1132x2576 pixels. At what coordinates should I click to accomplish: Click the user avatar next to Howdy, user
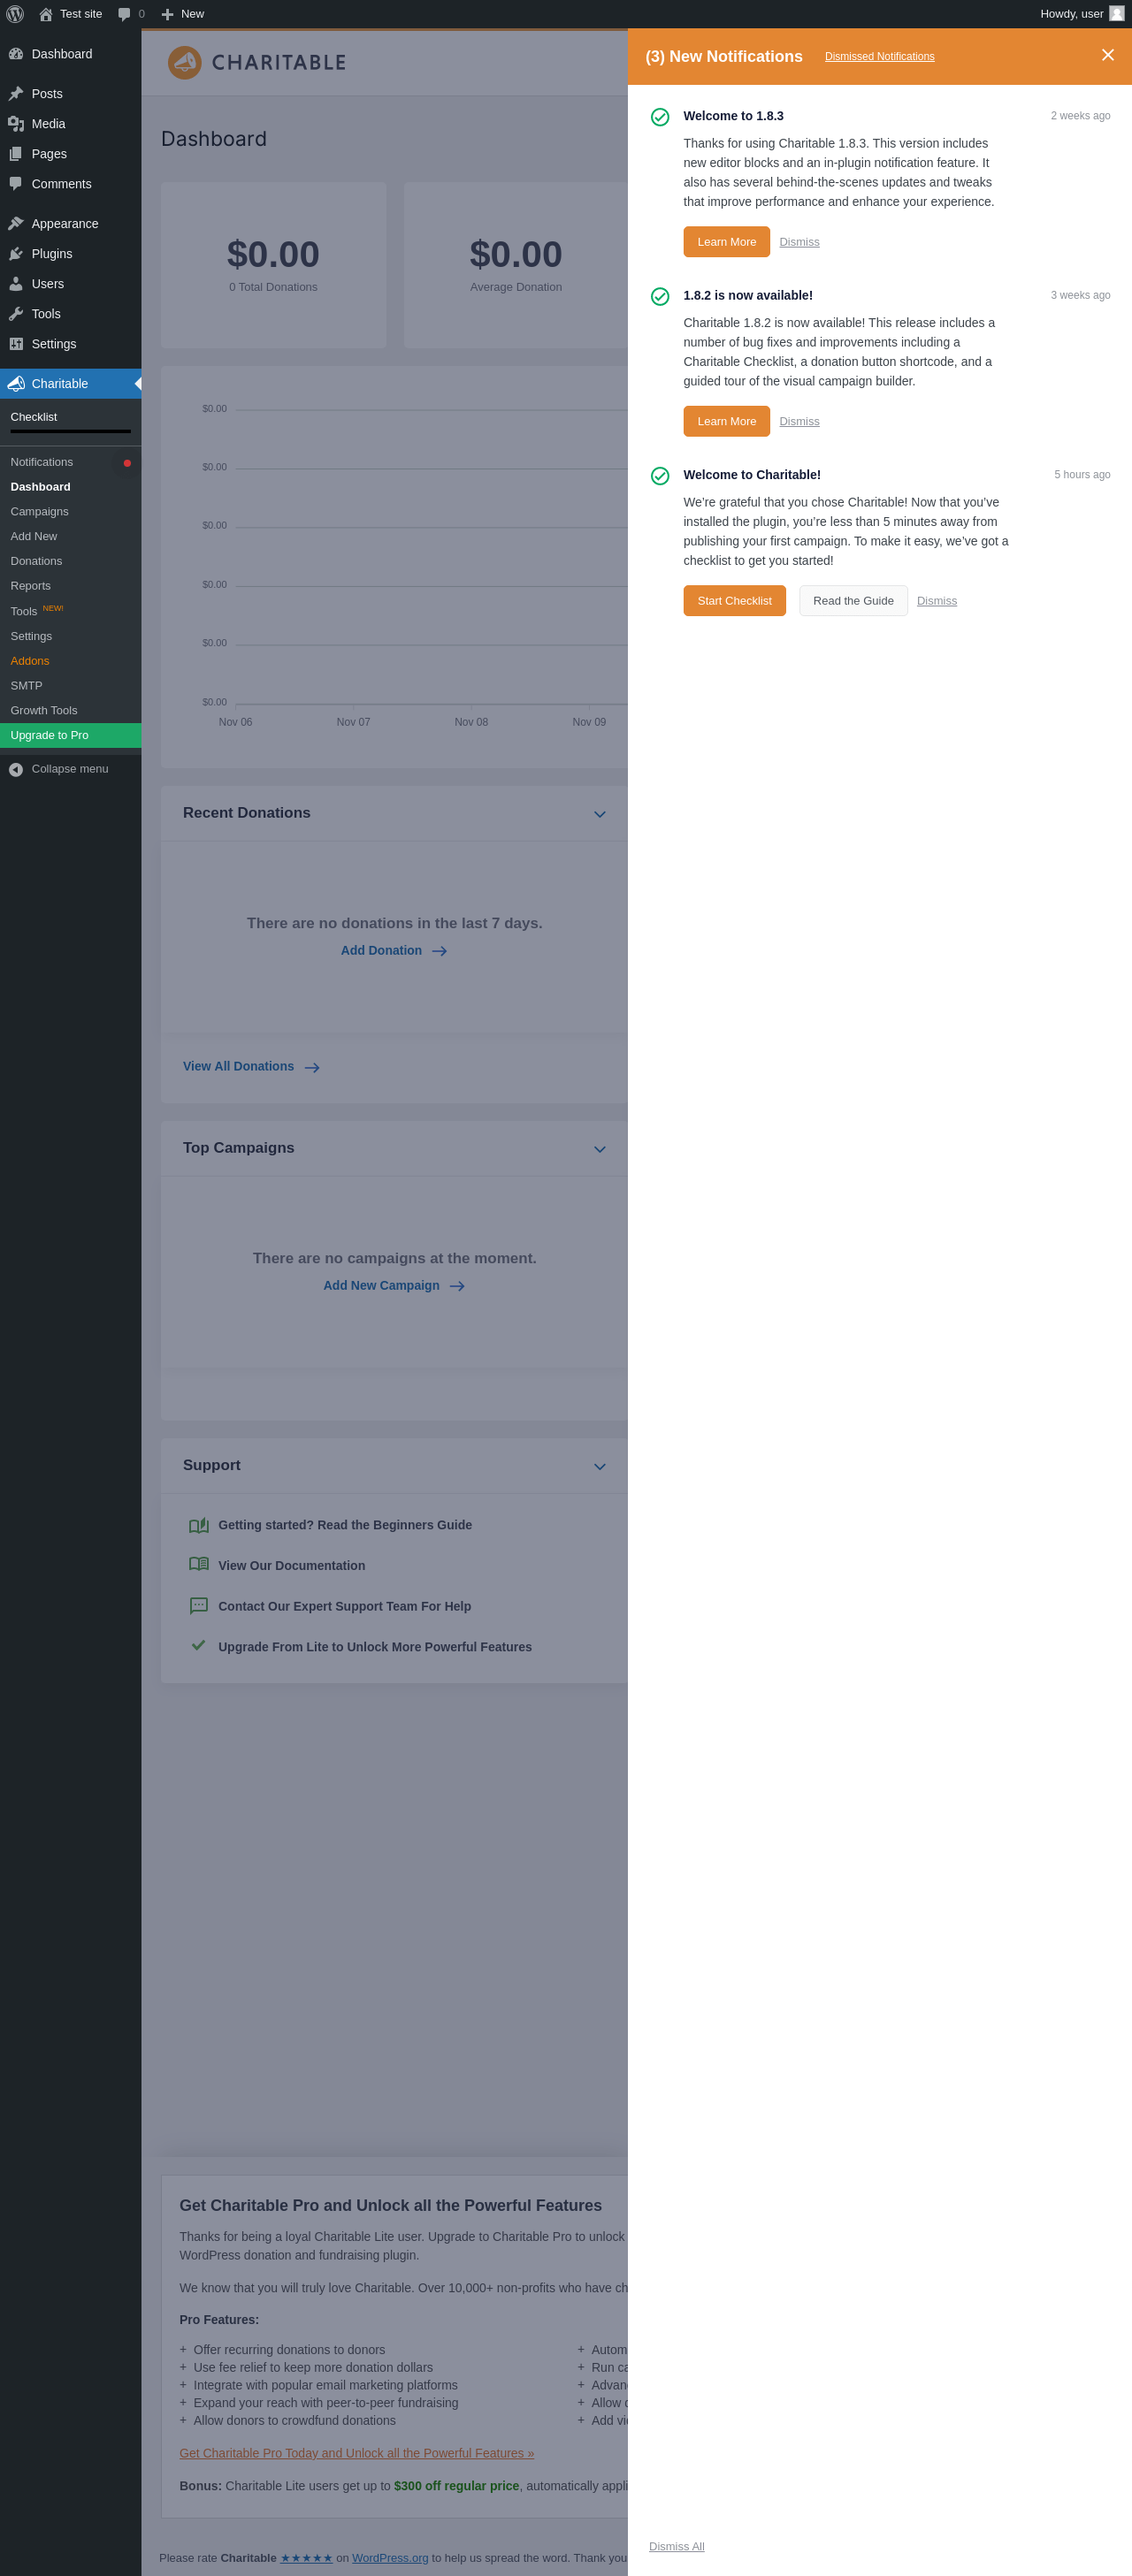(1116, 13)
